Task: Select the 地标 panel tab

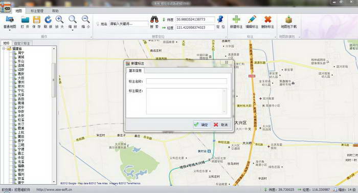Action: [6, 43]
